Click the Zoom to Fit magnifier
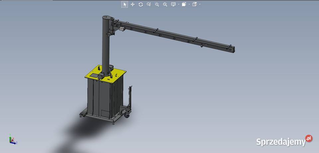This screenshot has width=319, height=153. [x=165, y=4]
